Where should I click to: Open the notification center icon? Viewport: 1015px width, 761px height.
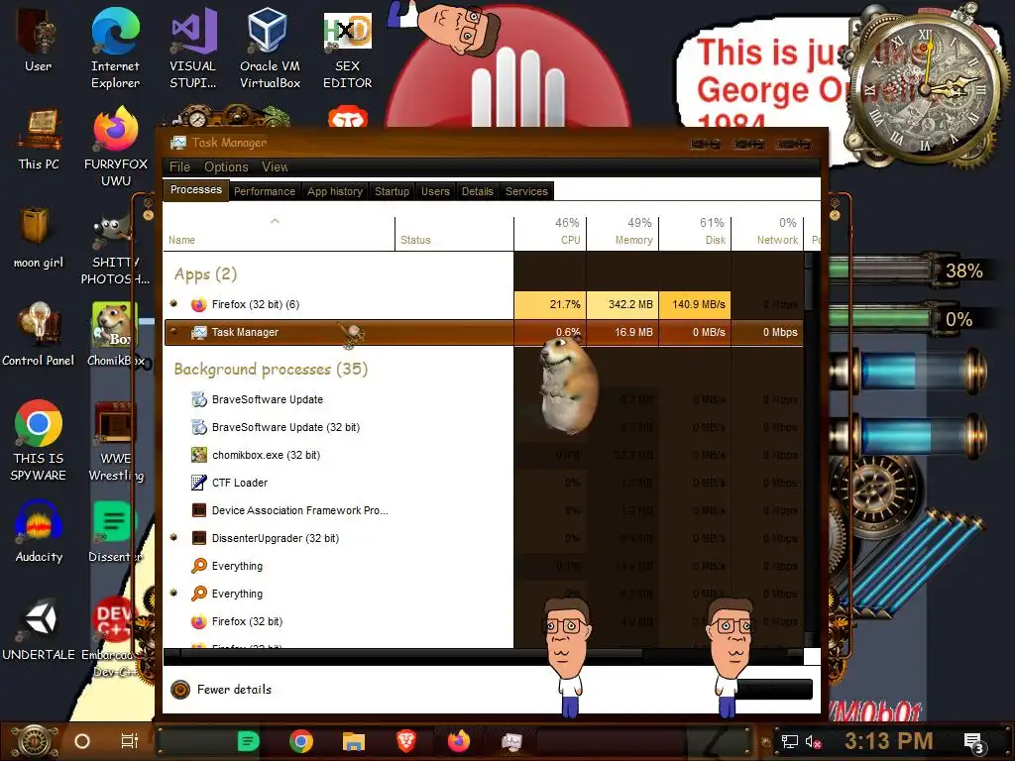973,743
